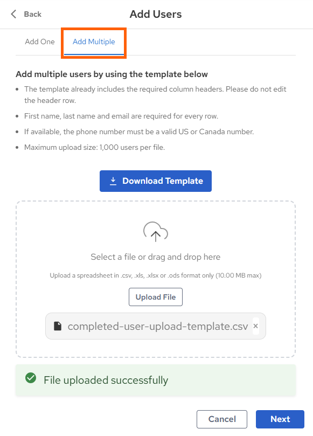Switch to the Add One tab
Screen dimensions: 313x436
(39, 41)
